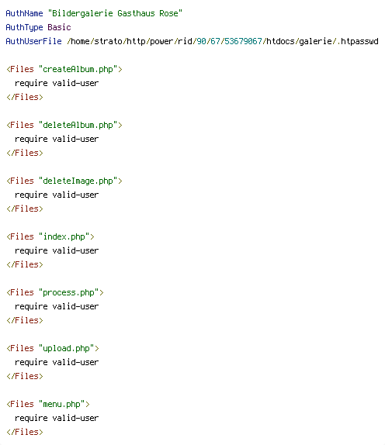Click the .htpasswd filename in path
The width and height of the screenshot is (385, 445).
[x=357, y=41]
